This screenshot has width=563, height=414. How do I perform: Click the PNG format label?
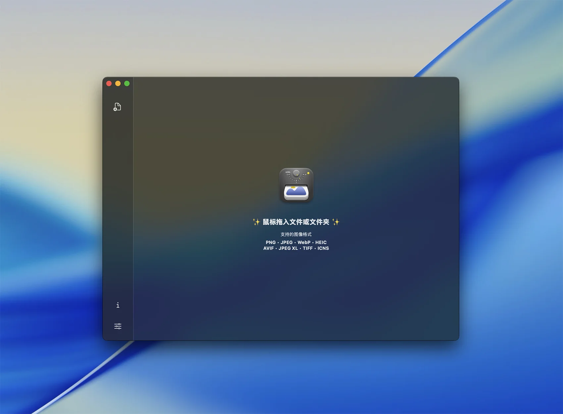(271, 242)
